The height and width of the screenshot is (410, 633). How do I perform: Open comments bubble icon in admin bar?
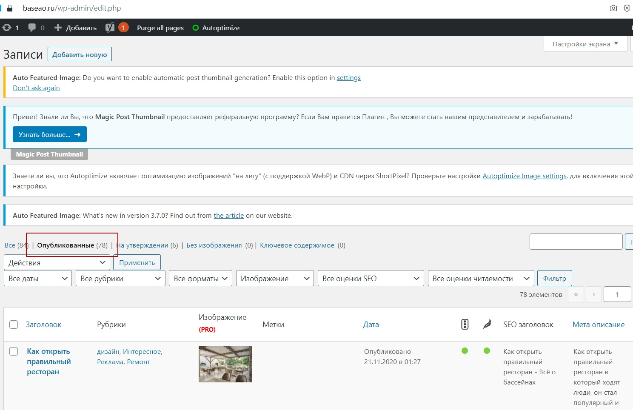click(x=32, y=28)
